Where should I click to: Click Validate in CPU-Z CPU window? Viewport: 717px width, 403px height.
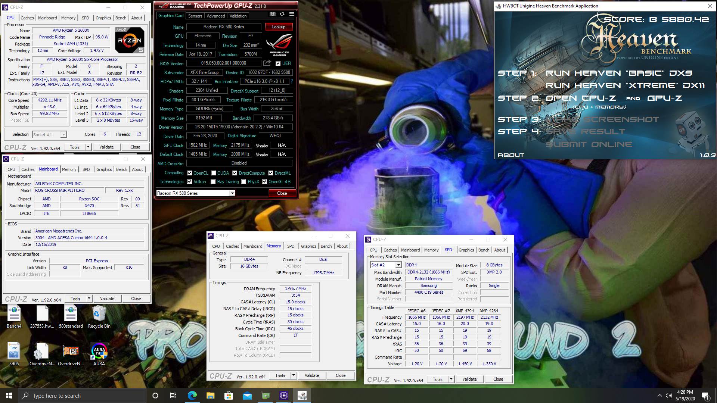106,147
